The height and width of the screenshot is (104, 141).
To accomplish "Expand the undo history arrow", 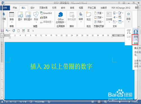I will pos(10,31).
